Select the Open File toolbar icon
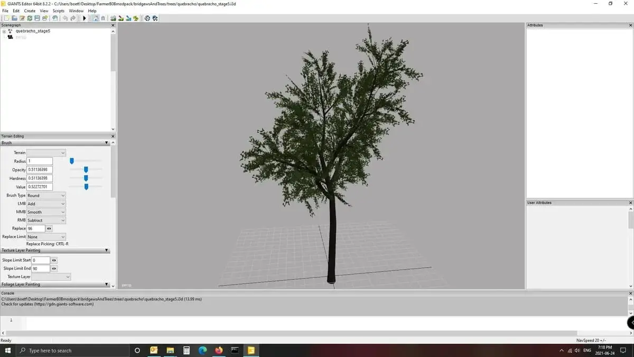Image resolution: width=634 pixels, height=357 pixels. [14, 18]
